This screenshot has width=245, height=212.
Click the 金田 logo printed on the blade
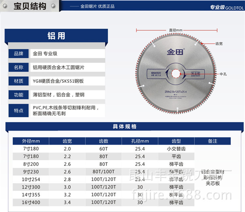[175, 52]
